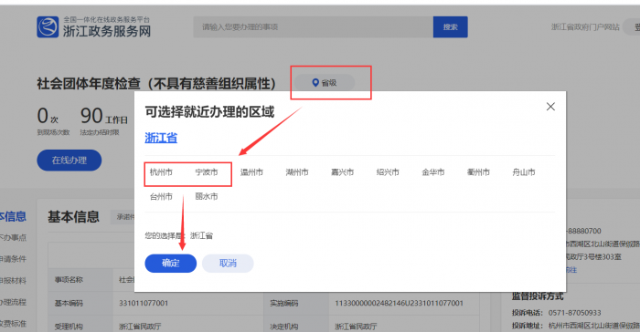Click the long 实施编码 implementation code value
The height and width of the screenshot is (332, 640).
[400, 303]
